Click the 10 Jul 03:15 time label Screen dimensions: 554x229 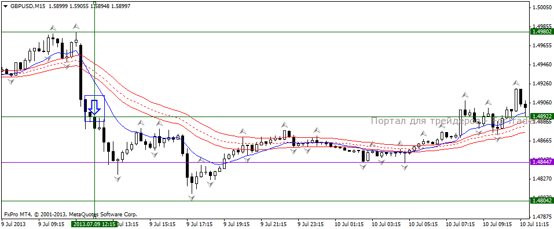386,224
